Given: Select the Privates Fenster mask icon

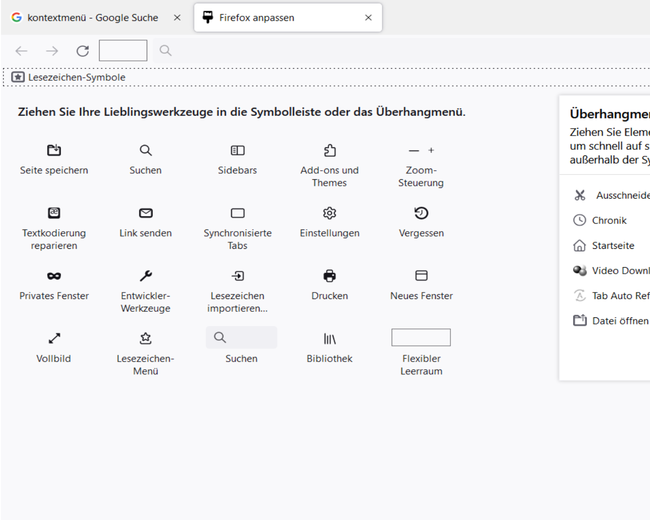Looking at the screenshot, I should pyautogui.click(x=54, y=276).
